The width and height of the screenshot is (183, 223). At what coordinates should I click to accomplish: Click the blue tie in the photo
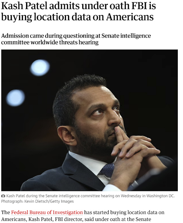[x=107, y=170]
